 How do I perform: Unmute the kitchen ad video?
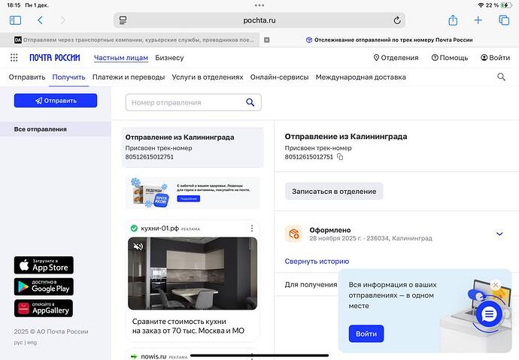point(138,247)
